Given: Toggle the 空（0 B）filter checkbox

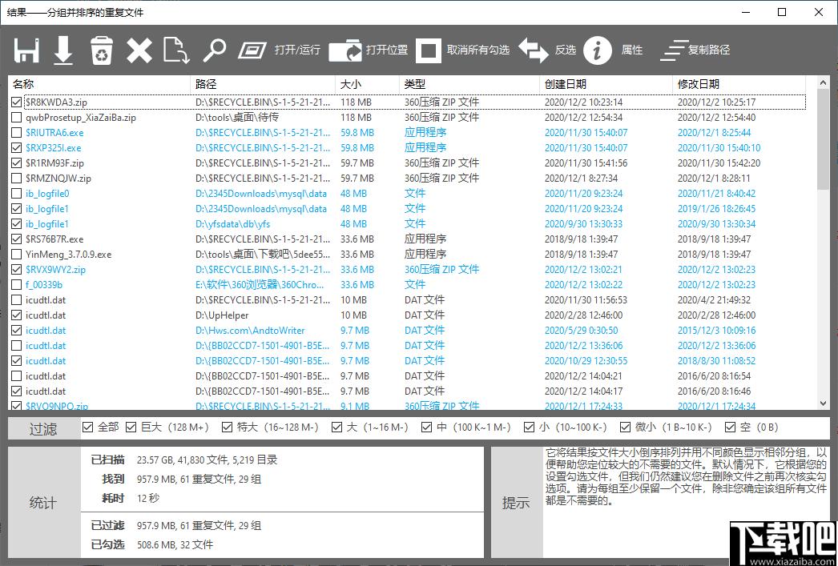Looking at the screenshot, I should pyautogui.click(x=730, y=428).
